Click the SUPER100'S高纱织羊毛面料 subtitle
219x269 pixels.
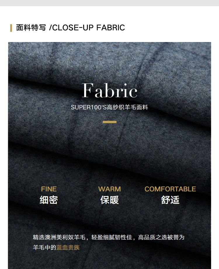[109, 107]
